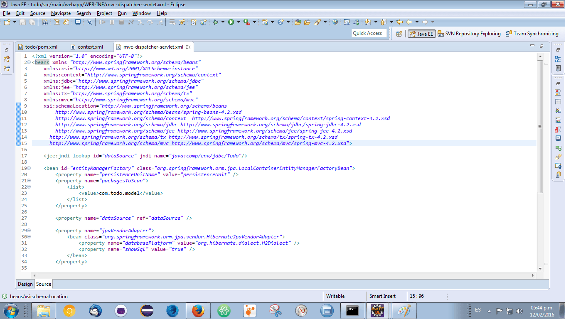Collapse the list element fold on line 22
Screen dimensions: 566x319
click(x=29, y=187)
